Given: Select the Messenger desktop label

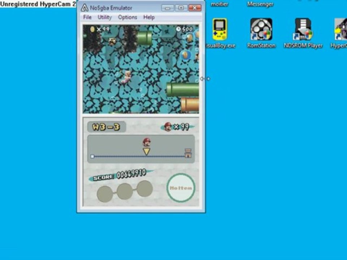Looking at the screenshot, I should click(260, 4).
